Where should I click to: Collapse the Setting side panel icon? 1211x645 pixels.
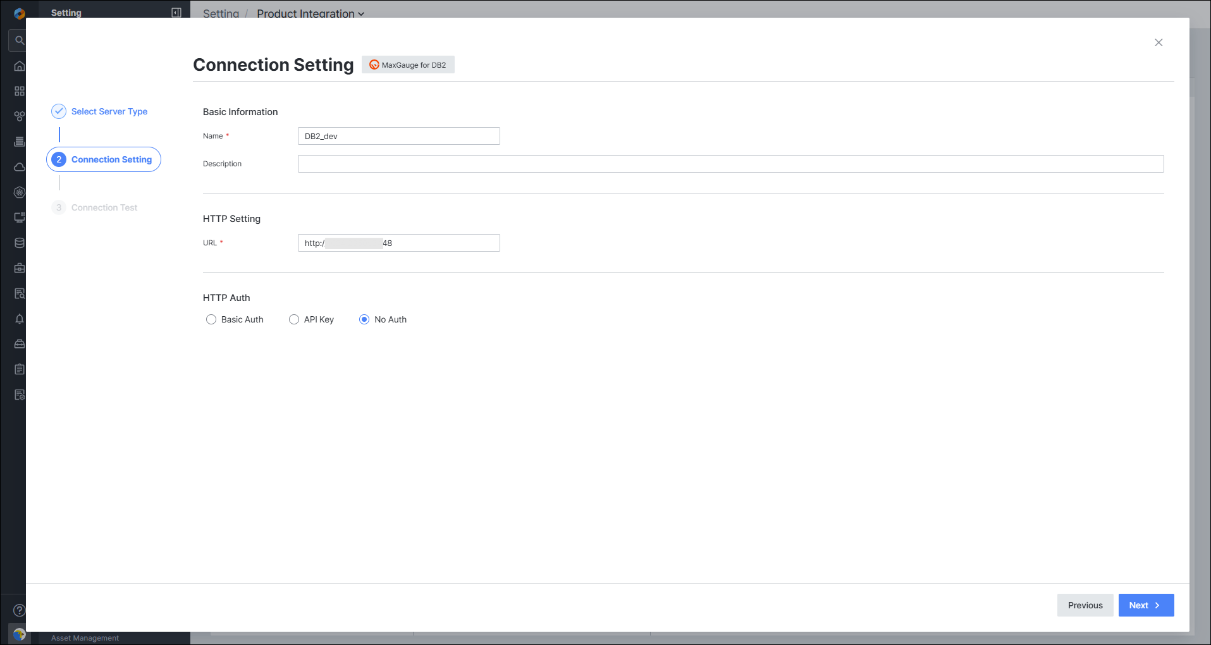click(176, 13)
